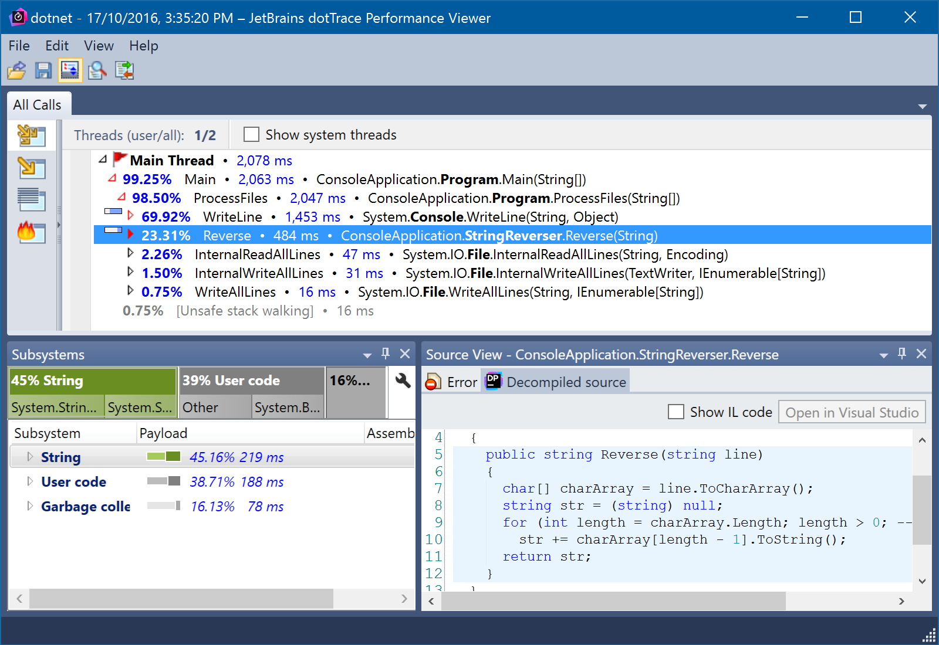Collapse the Main Thread node
Screen dimensions: 939x645
click(x=103, y=159)
